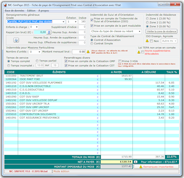The width and height of the screenshot is (184, 178).
Task: Click the Supplément d'indice field
Action: pos(82,27)
